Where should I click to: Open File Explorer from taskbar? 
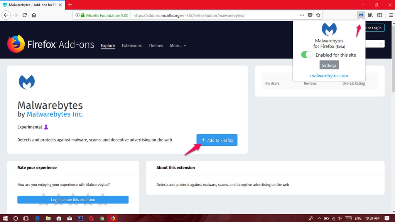coord(48,218)
